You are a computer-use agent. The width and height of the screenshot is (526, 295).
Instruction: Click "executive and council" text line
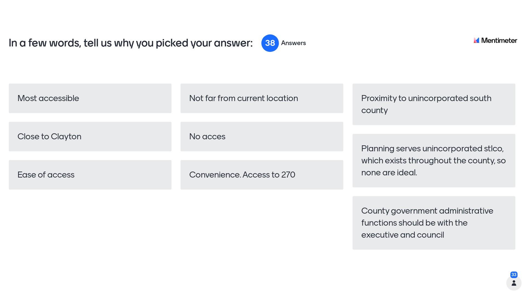(402, 235)
